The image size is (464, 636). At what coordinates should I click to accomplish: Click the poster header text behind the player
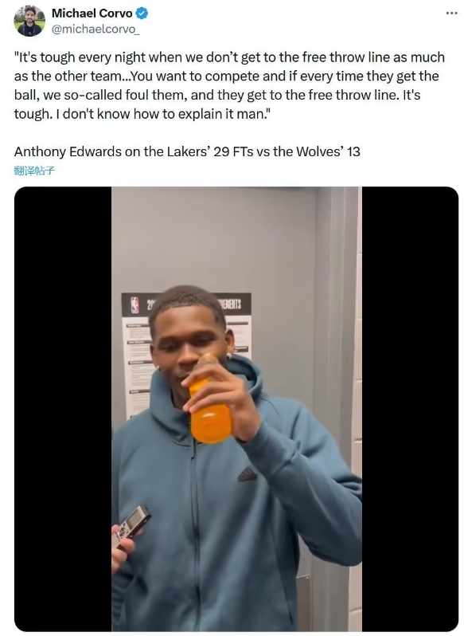click(x=230, y=304)
